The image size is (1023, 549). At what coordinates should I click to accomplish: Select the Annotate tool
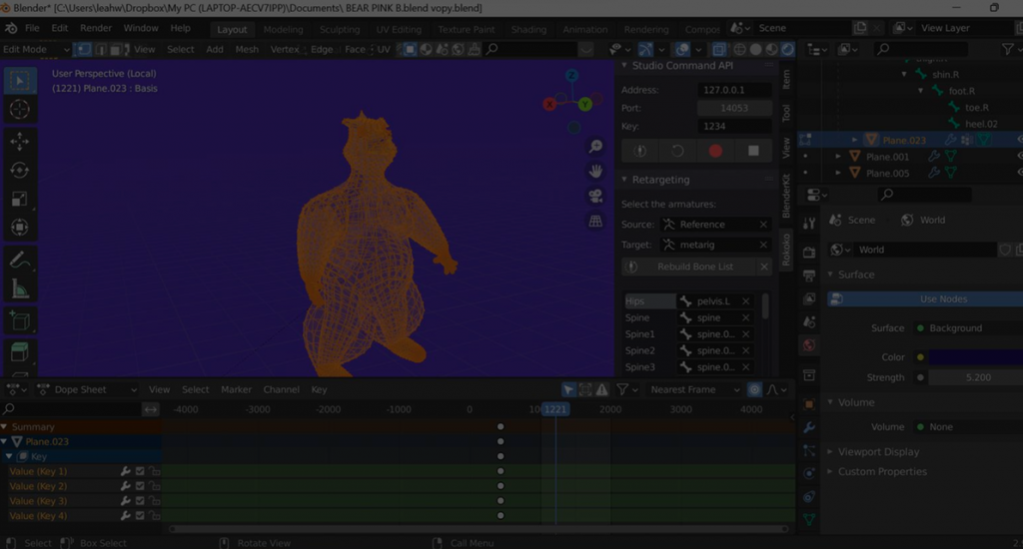click(20, 261)
